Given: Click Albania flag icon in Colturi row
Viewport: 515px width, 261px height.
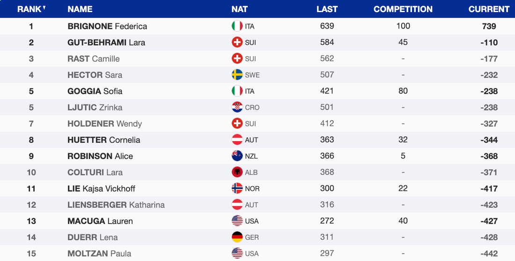Looking at the screenshot, I should tap(237, 172).
